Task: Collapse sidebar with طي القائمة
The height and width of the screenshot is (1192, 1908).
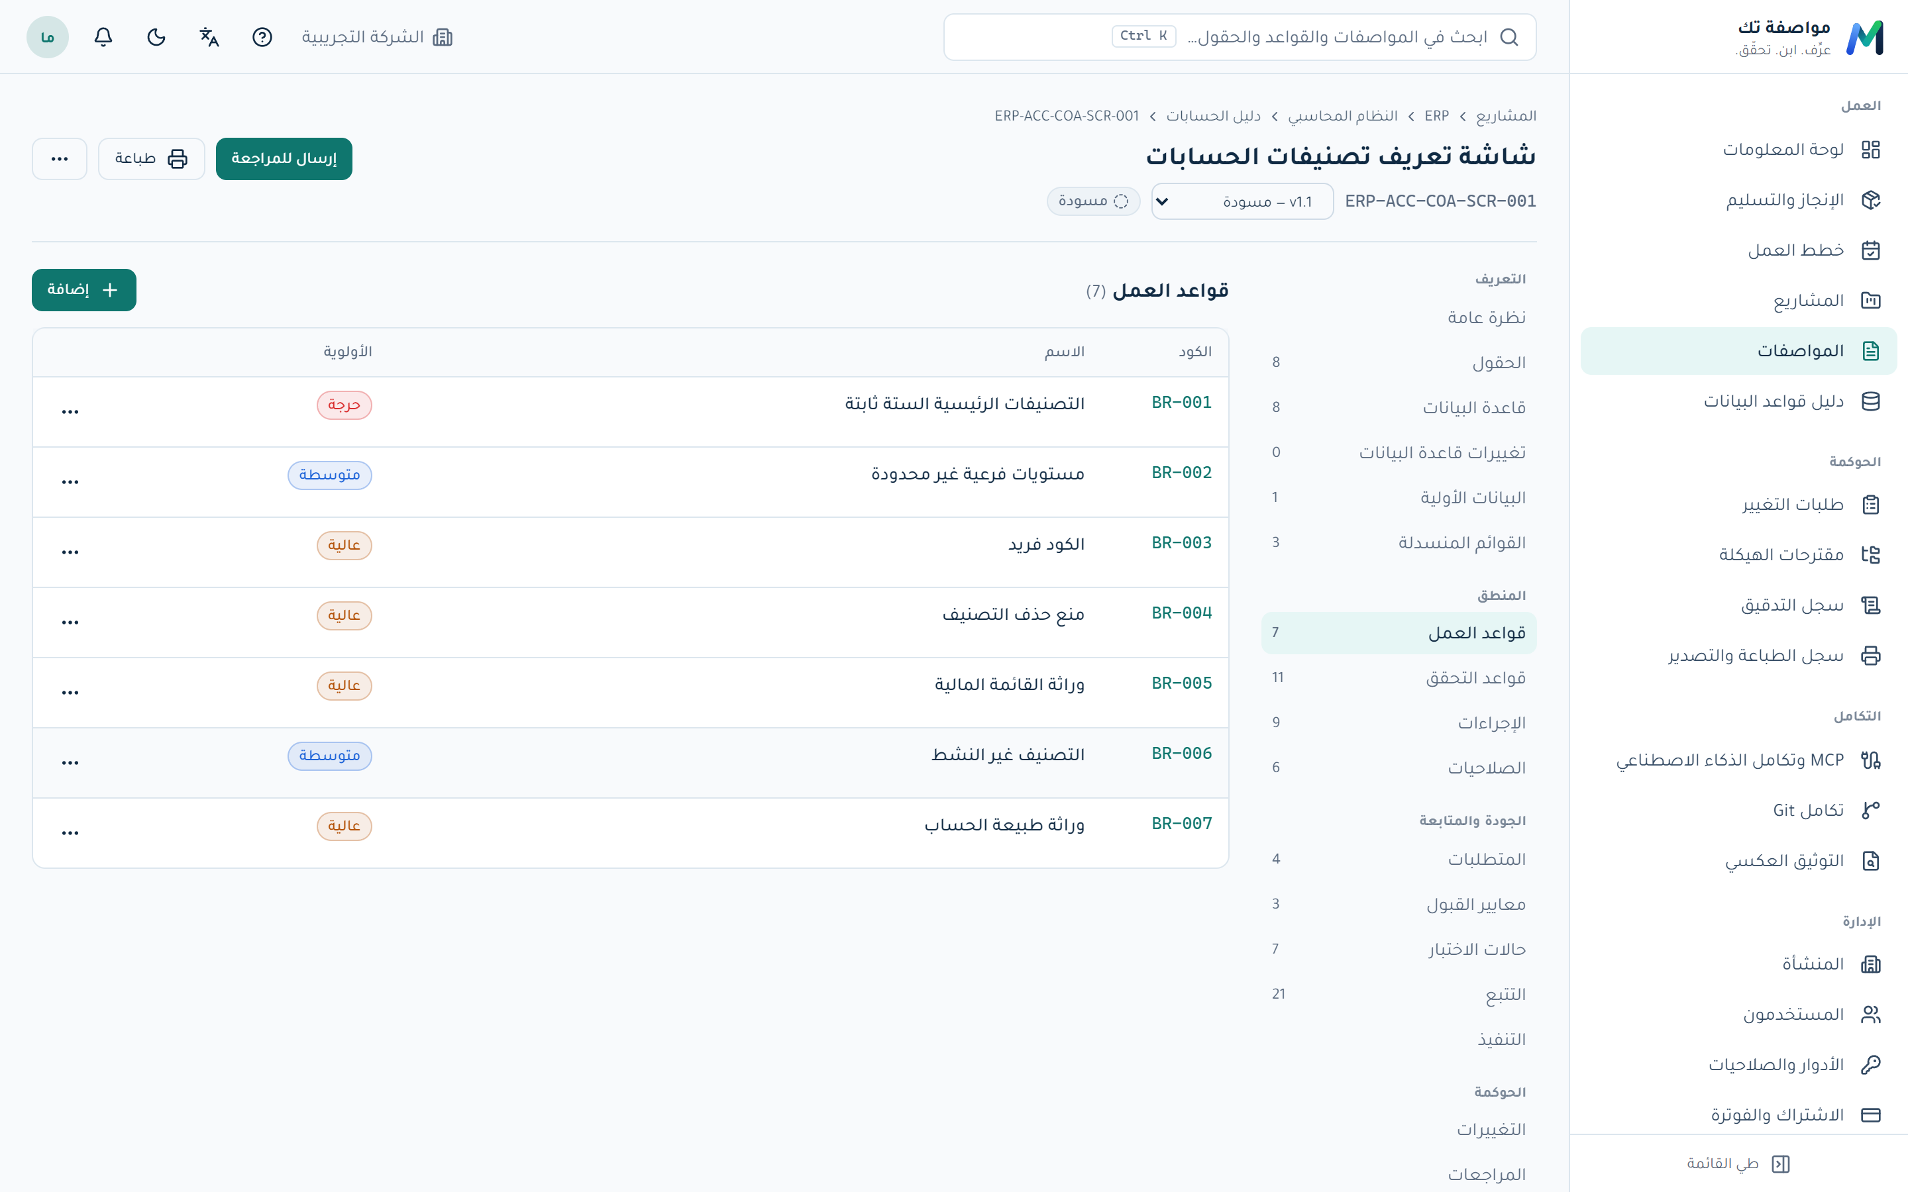Action: point(1738,1164)
